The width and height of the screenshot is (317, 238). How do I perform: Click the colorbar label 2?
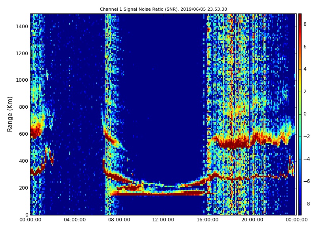pos(305,92)
